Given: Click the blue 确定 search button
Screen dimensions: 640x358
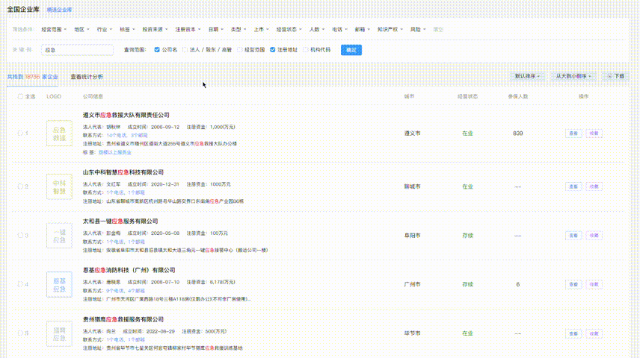Looking at the screenshot, I should (351, 50).
